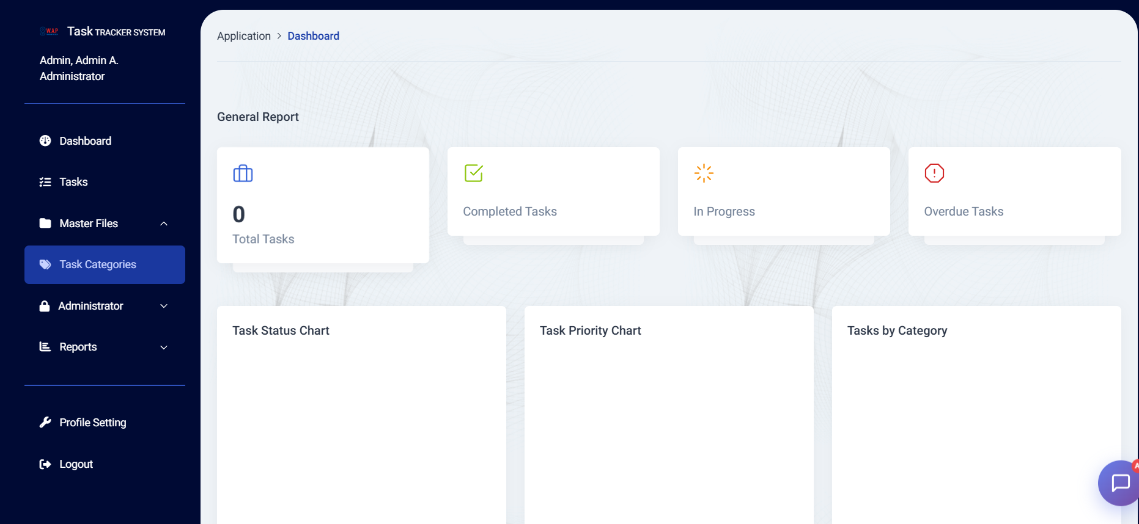Click the briefcase icon on Total Tasks card
This screenshot has height=524, width=1139.
[243, 173]
